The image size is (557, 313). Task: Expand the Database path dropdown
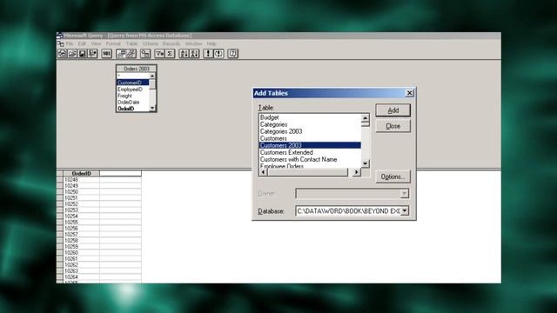405,210
